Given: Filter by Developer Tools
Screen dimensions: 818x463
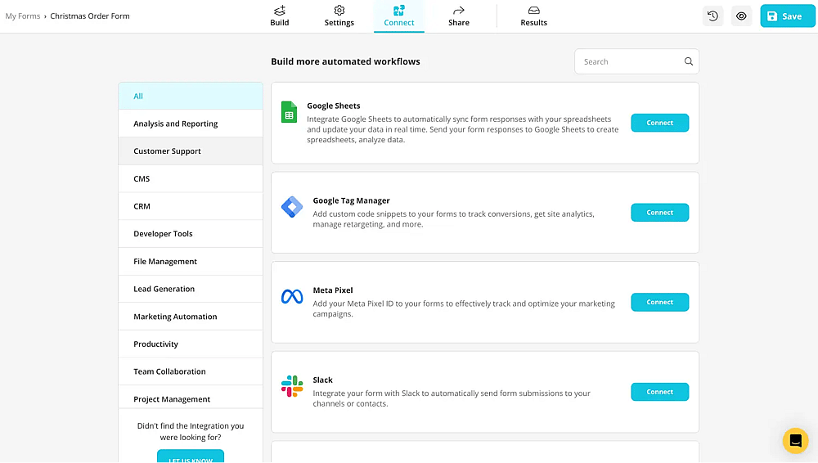Looking at the screenshot, I should [x=191, y=234].
